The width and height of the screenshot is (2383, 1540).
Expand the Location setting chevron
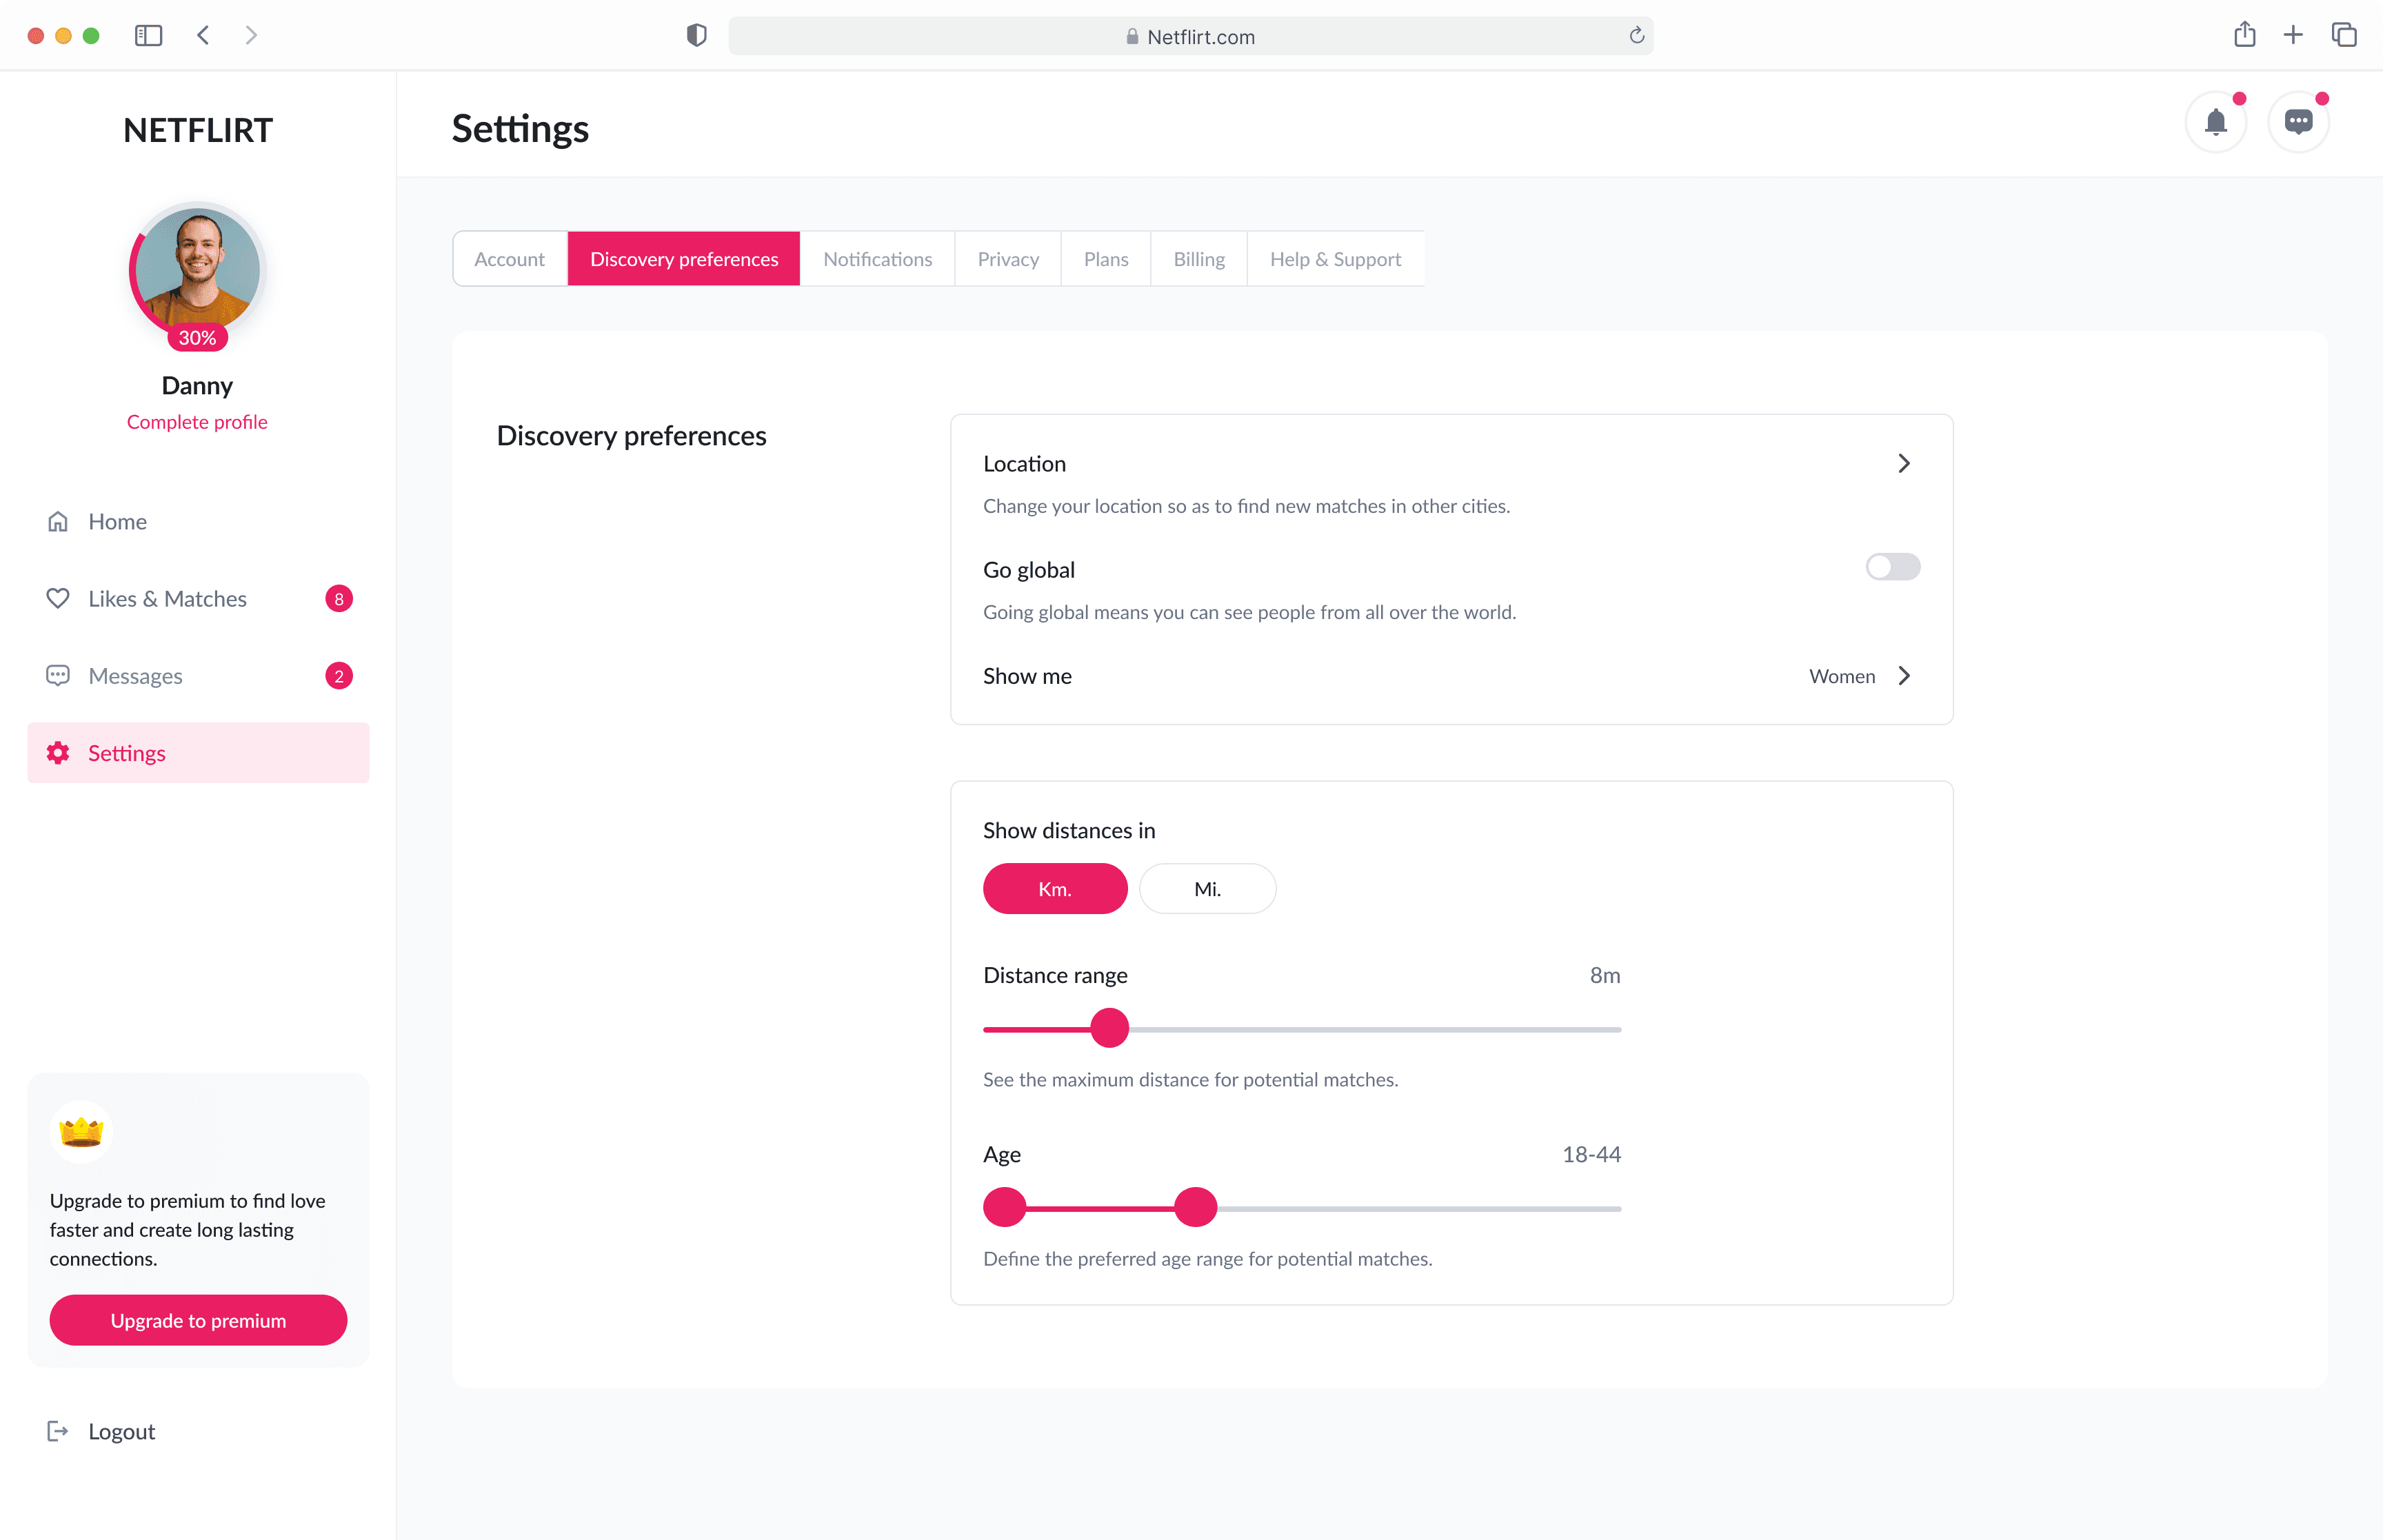1903,463
